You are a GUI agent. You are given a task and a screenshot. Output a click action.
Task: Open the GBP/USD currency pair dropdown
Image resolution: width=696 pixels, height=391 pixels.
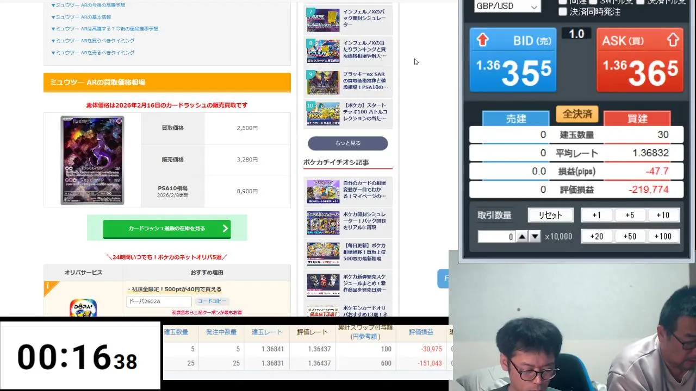(507, 6)
